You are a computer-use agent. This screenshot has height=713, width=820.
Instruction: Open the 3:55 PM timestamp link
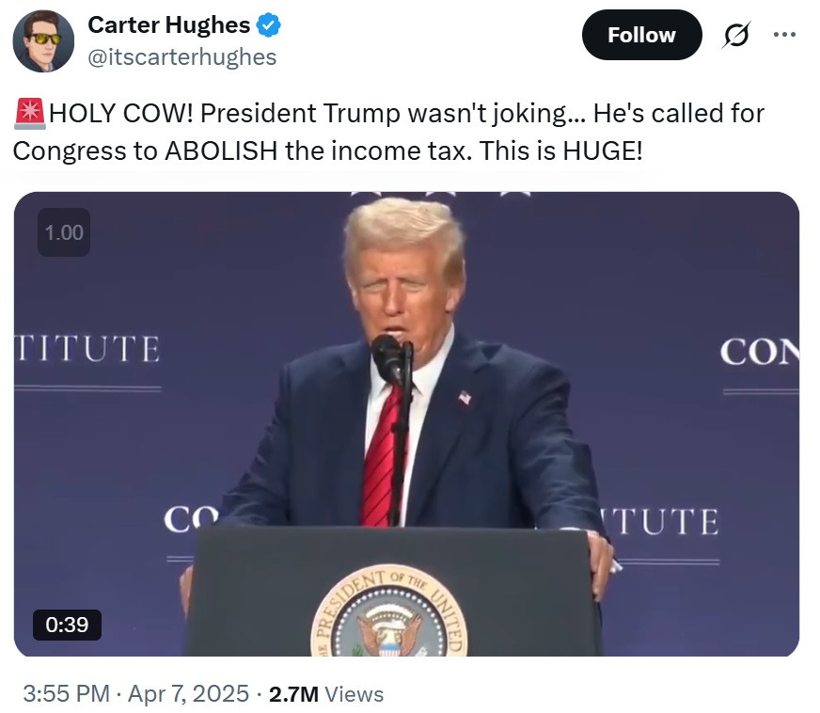67,693
